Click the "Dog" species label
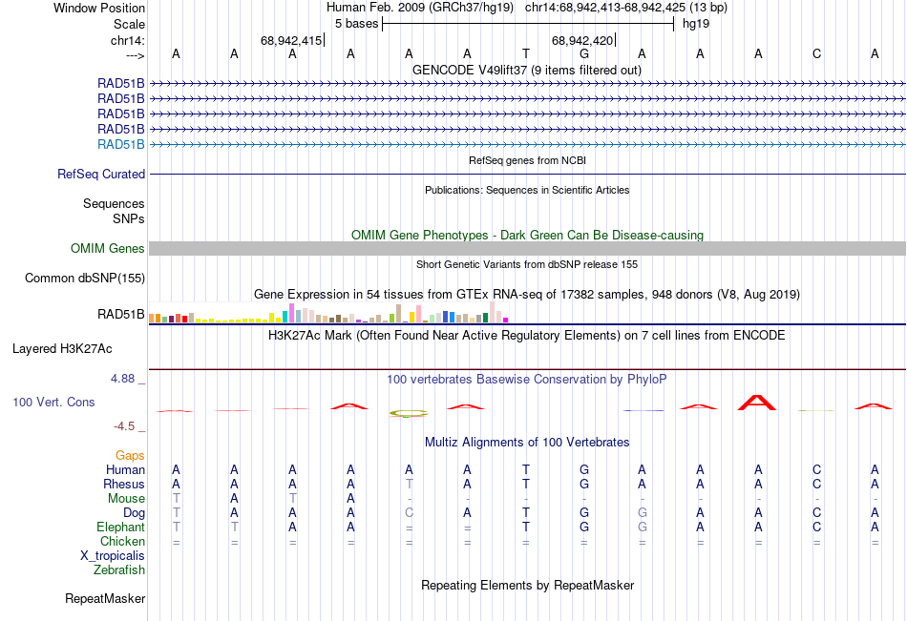The width and height of the screenshot is (907, 621). (x=135, y=513)
